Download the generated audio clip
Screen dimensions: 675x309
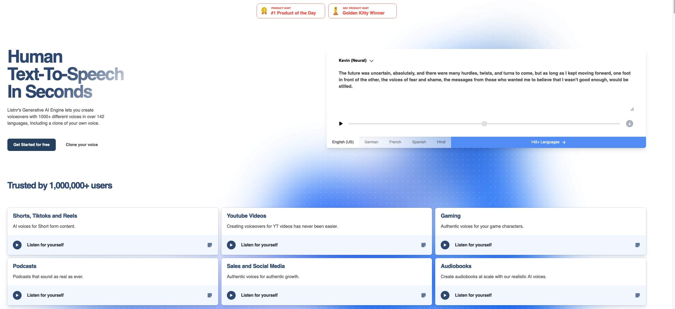click(629, 124)
